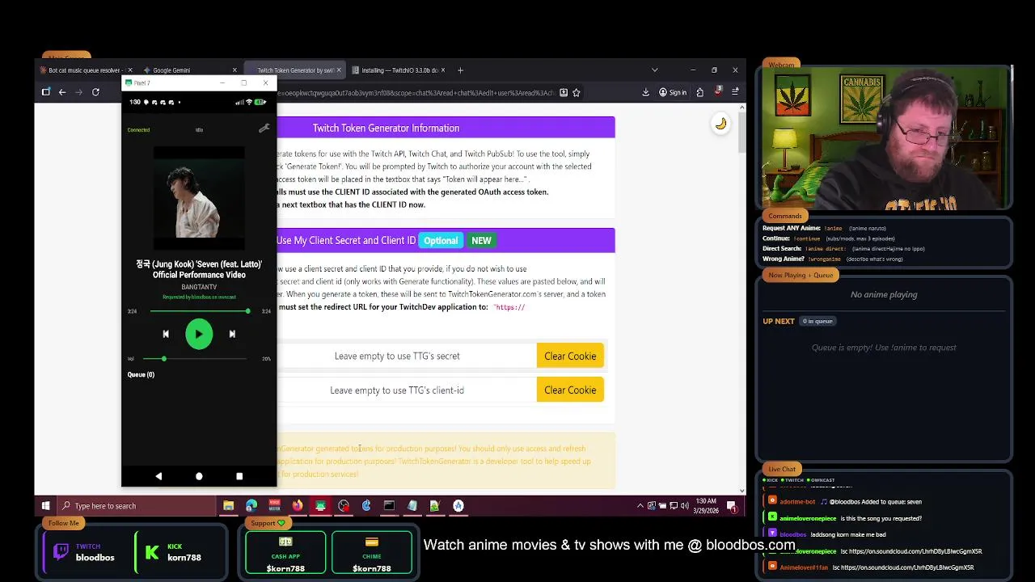Click the browser back arrow
The height and width of the screenshot is (582, 1035).
pyautogui.click(x=62, y=92)
